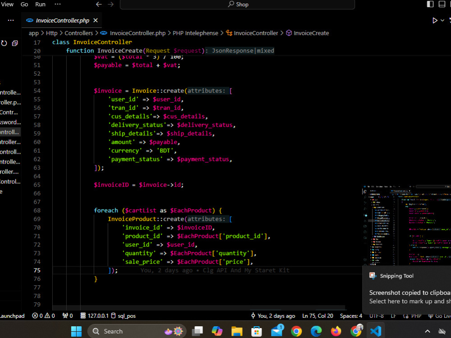Click PHP Intelephense breadcrumb segment
The image size is (451, 338).
(x=195, y=33)
